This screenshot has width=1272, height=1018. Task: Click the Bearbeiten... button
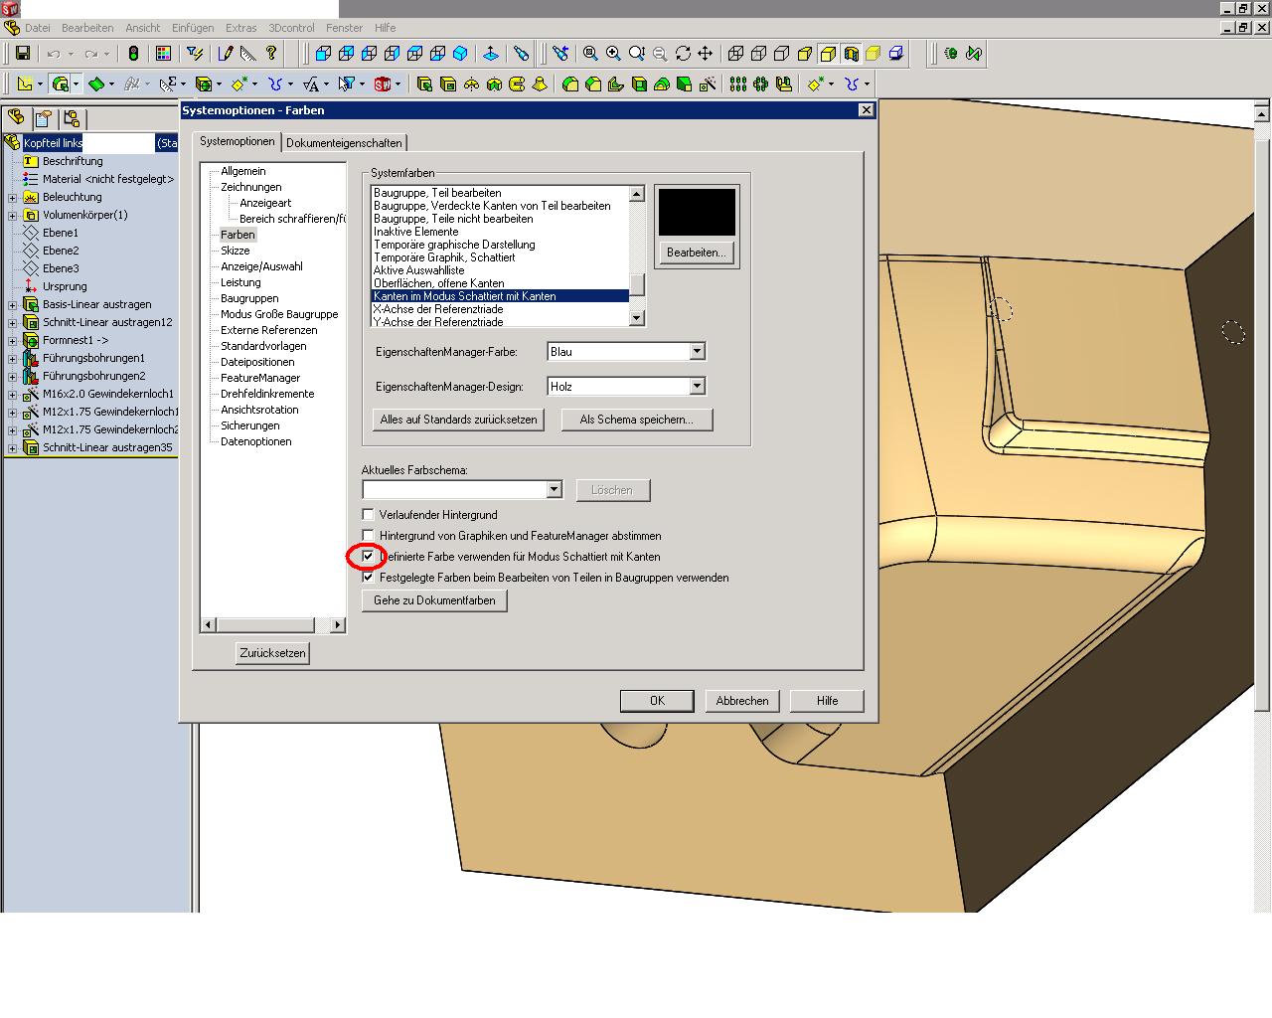pos(696,253)
